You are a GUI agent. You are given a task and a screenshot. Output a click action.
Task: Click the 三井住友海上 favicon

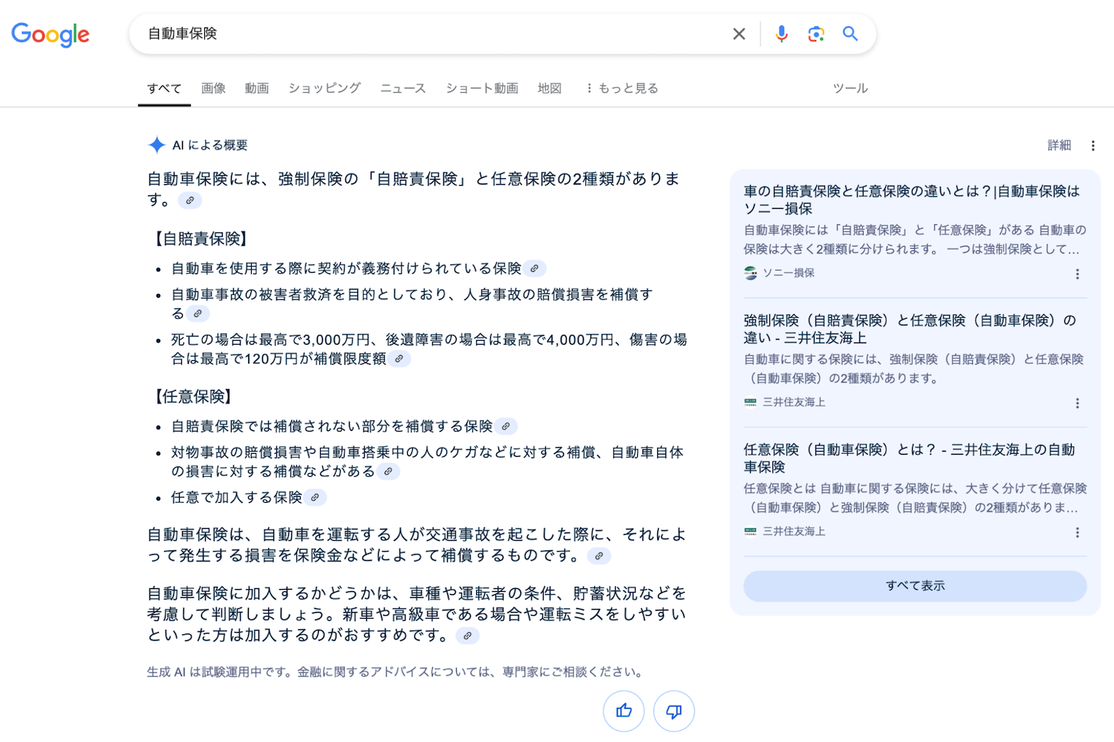click(749, 402)
